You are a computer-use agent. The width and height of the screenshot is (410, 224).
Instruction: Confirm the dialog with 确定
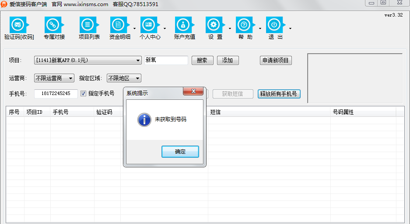point(180,152)
